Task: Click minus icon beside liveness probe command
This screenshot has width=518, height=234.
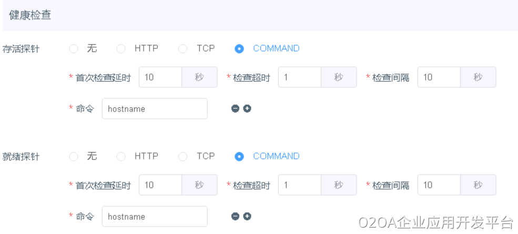Action: click(x=235, y=108)
